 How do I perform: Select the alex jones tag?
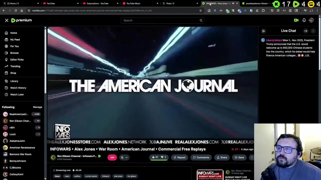(x=118, y=176)
